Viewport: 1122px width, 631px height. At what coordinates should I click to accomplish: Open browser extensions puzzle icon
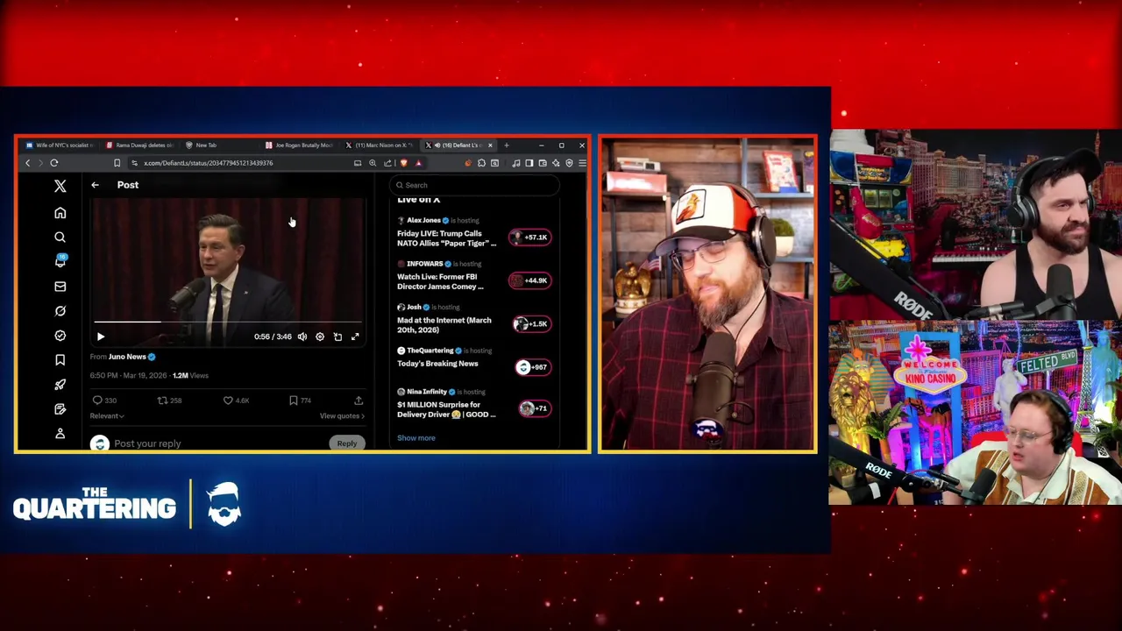pyautogui.click(x=481, y=163)
